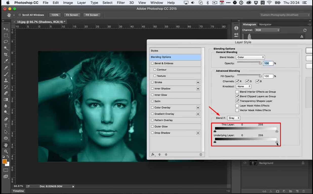Screen dimensions: 313x194
Task: Enable the Drop Shadow checkbox
Action: (x=152, y=133)
